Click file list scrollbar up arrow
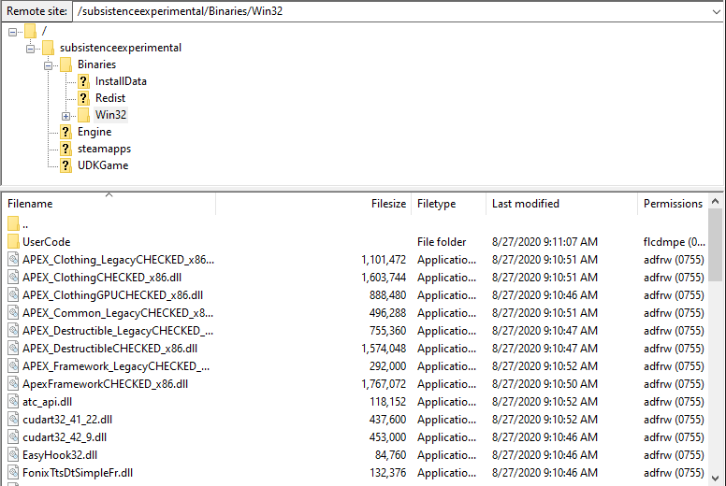 (x=716, y=201)
